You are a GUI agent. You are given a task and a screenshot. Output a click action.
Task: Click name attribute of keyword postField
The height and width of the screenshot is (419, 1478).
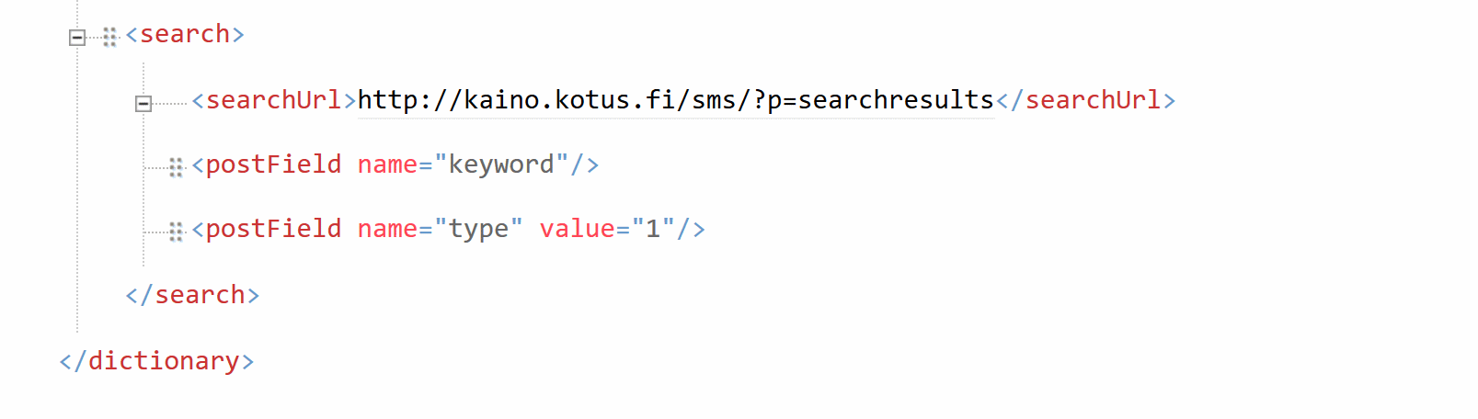[387, 165]
